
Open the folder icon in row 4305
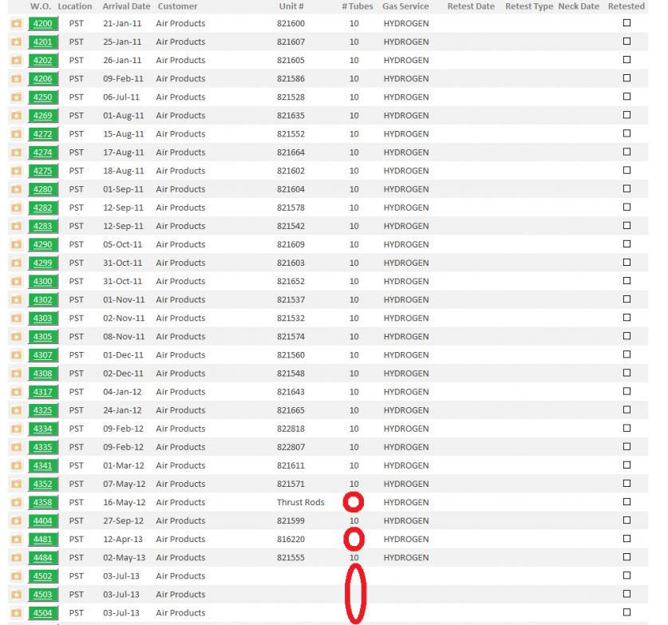click(17, 337)
